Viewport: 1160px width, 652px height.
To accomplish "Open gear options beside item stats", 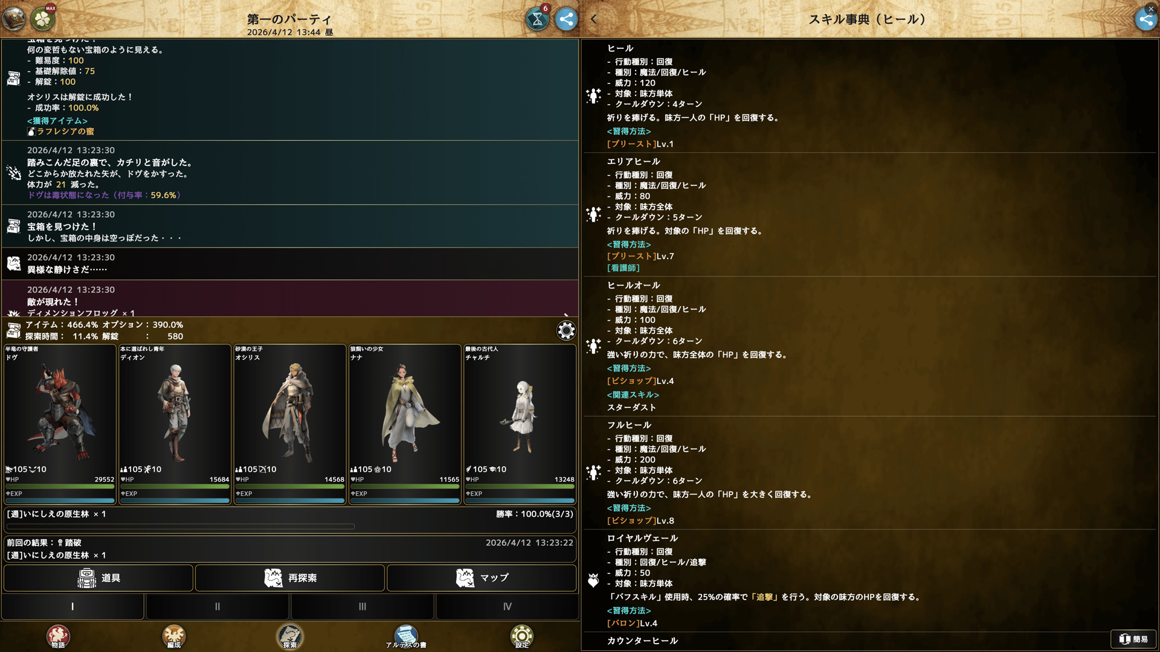I will pos(566,330).
